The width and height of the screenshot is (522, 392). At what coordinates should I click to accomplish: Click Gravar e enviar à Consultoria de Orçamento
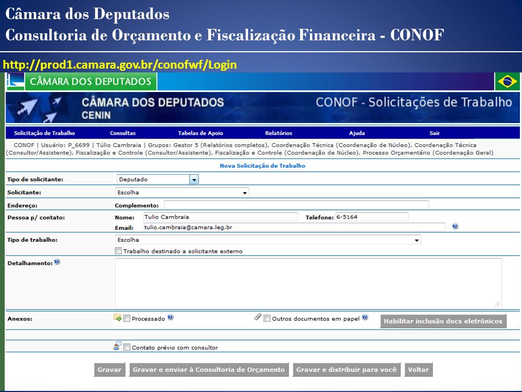[x=209, y=370]
